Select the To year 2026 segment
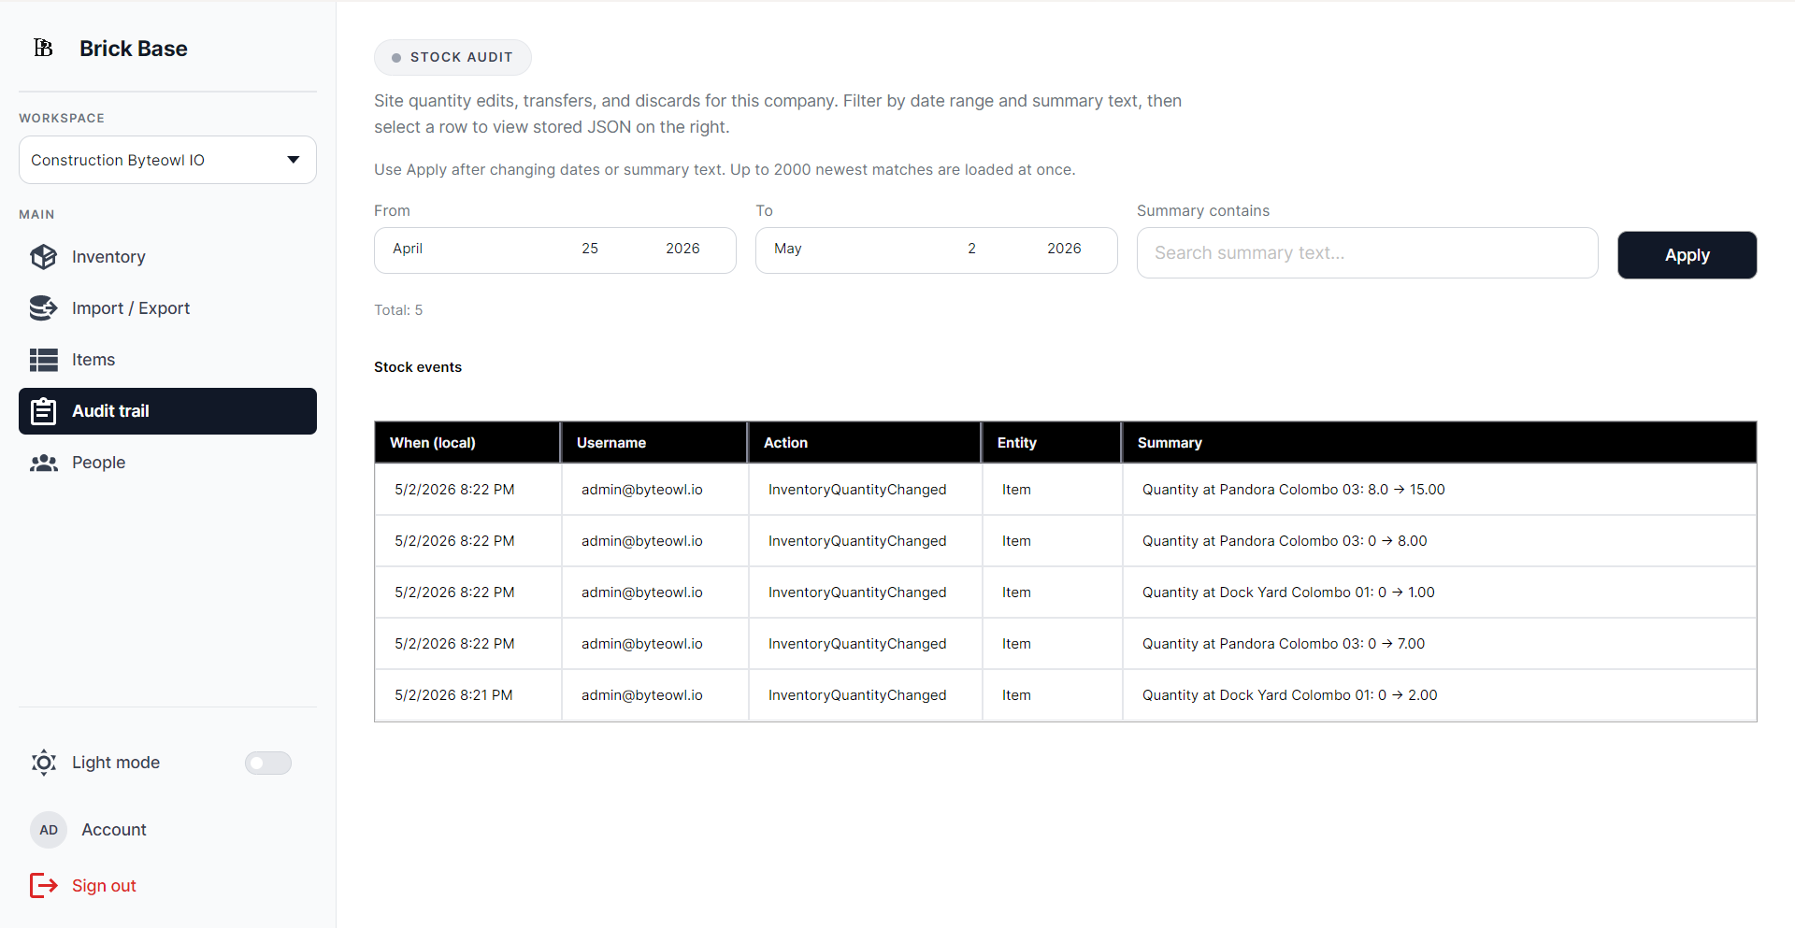 coord(1064,249)
